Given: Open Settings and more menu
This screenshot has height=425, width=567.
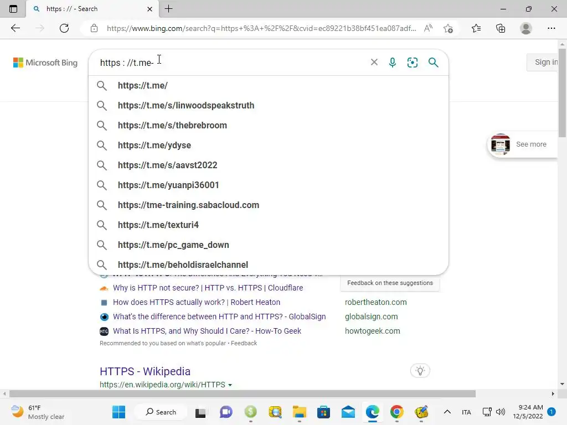Looking at the screenshot, I should pos(551,28).
